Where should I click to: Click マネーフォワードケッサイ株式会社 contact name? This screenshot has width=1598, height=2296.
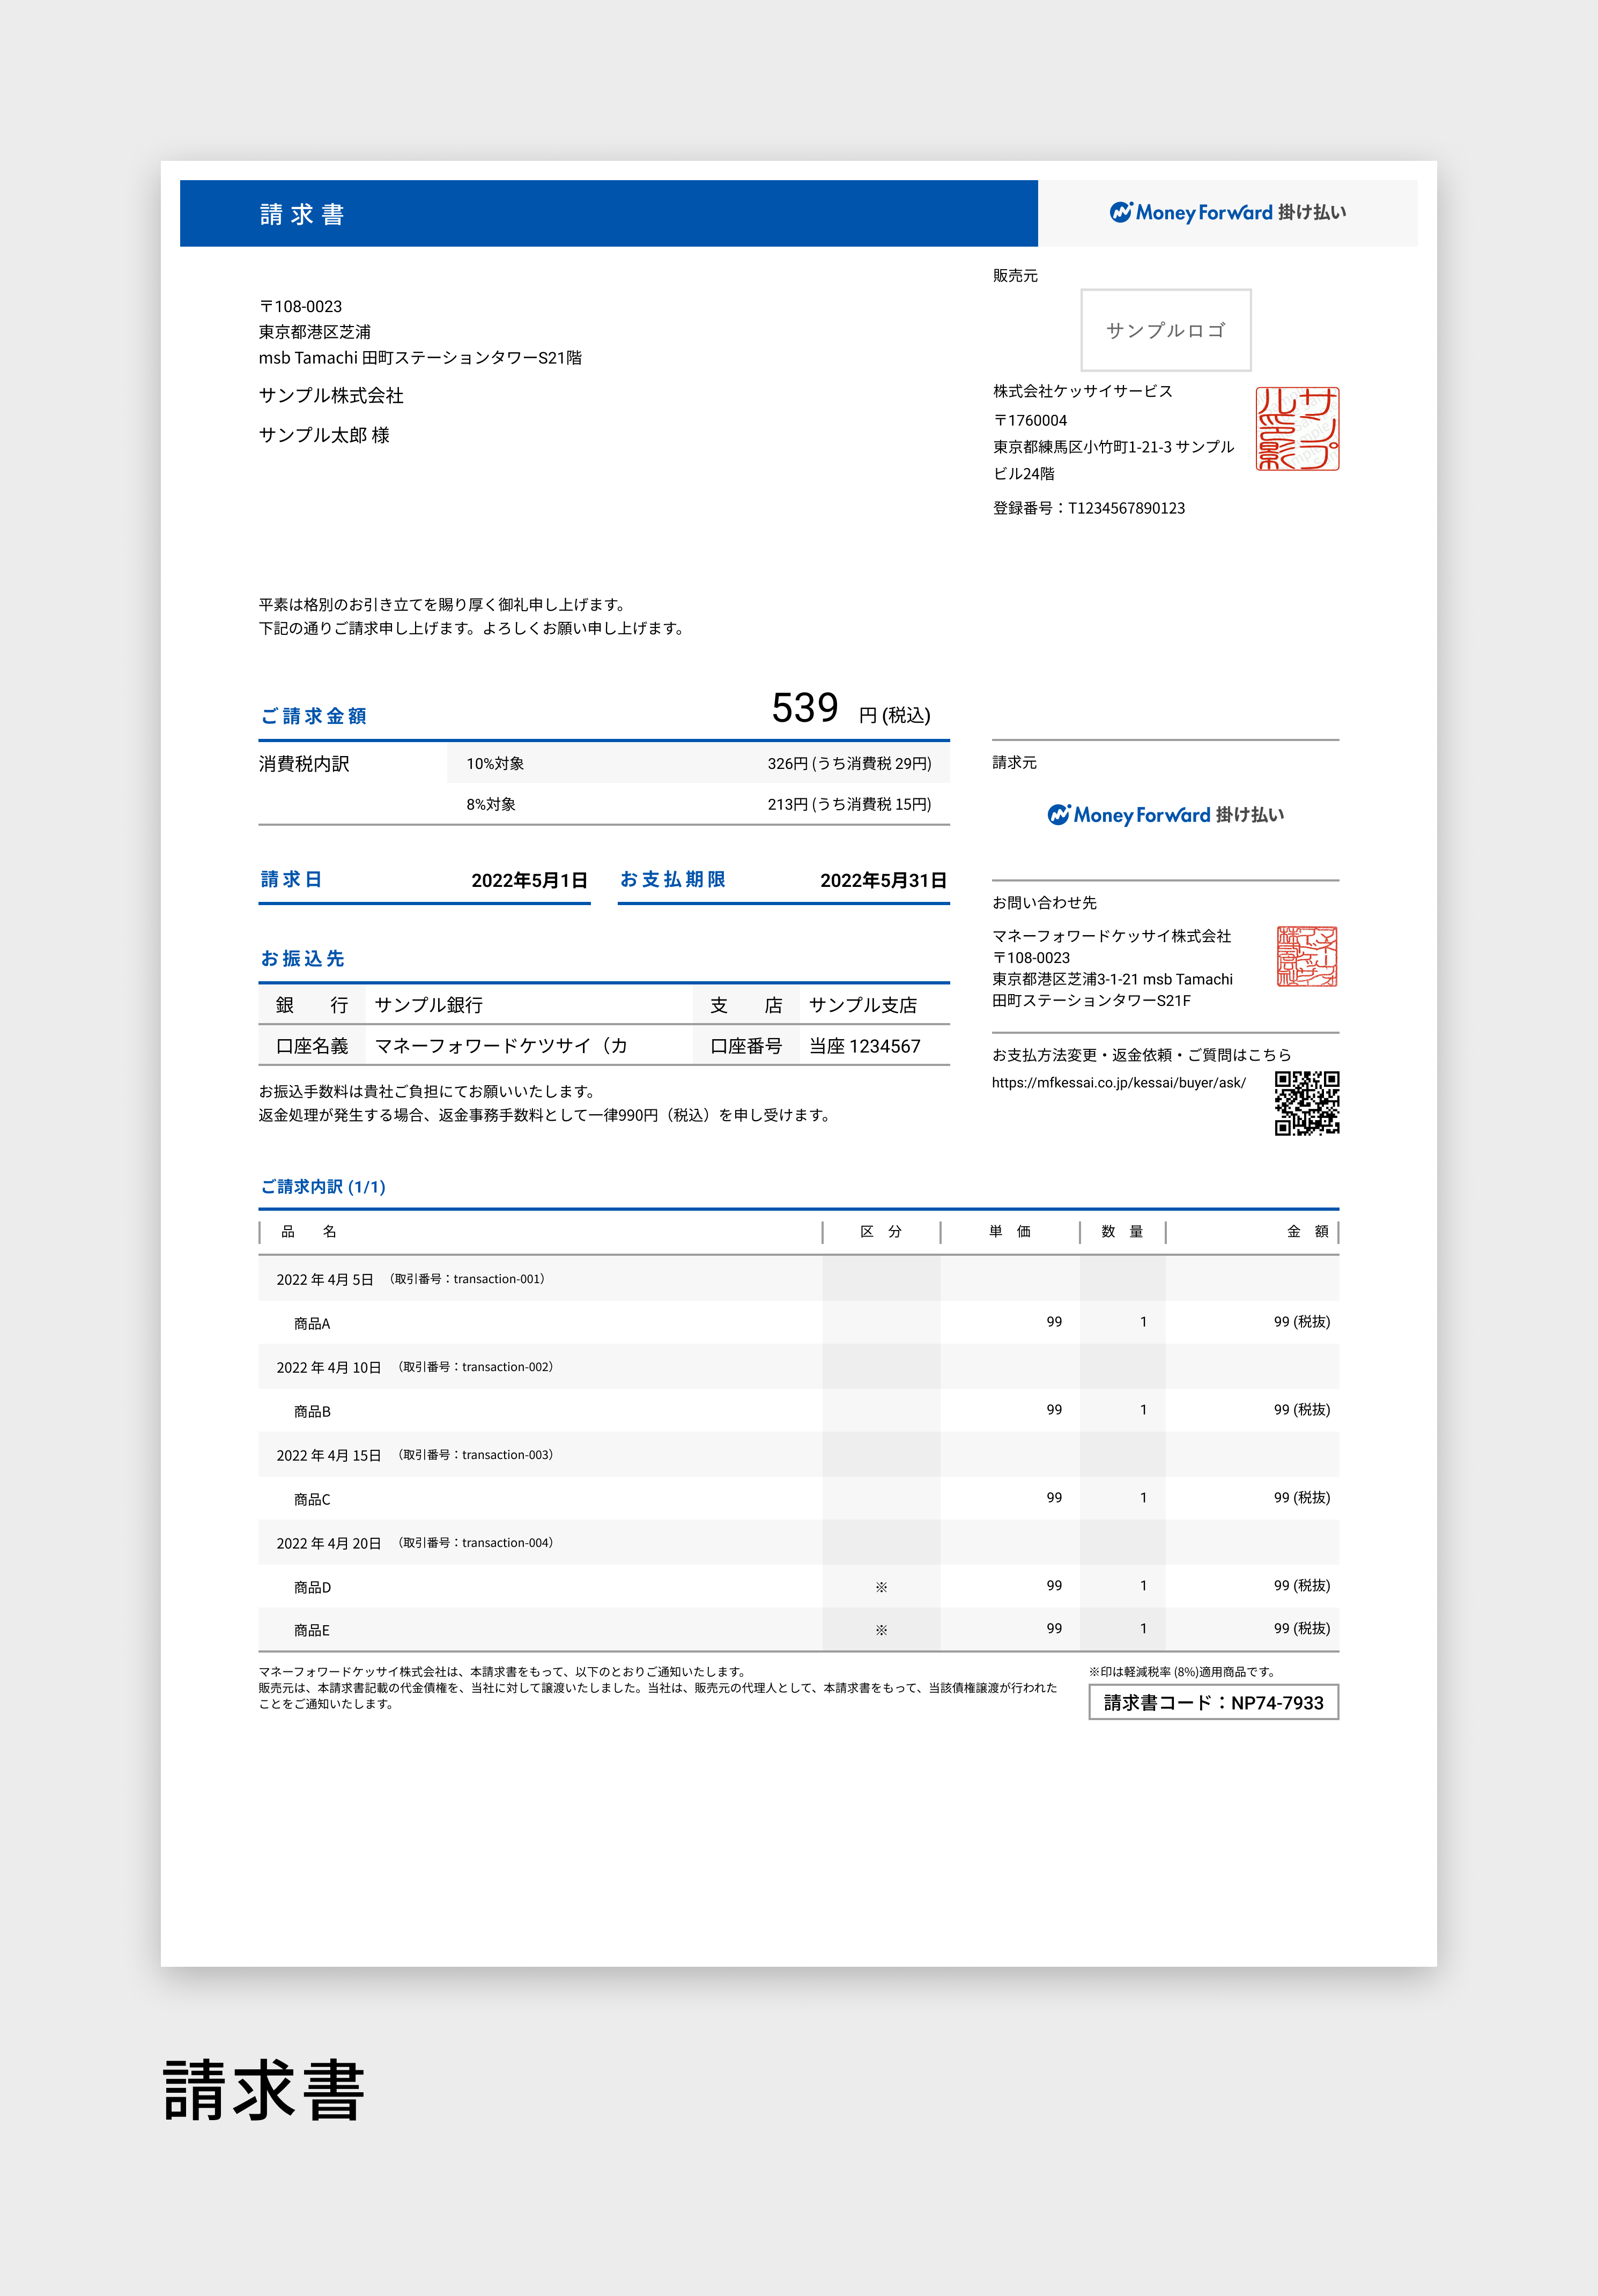click(1111, 936)
